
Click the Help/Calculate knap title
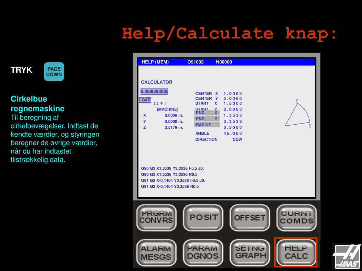[229, 34]
